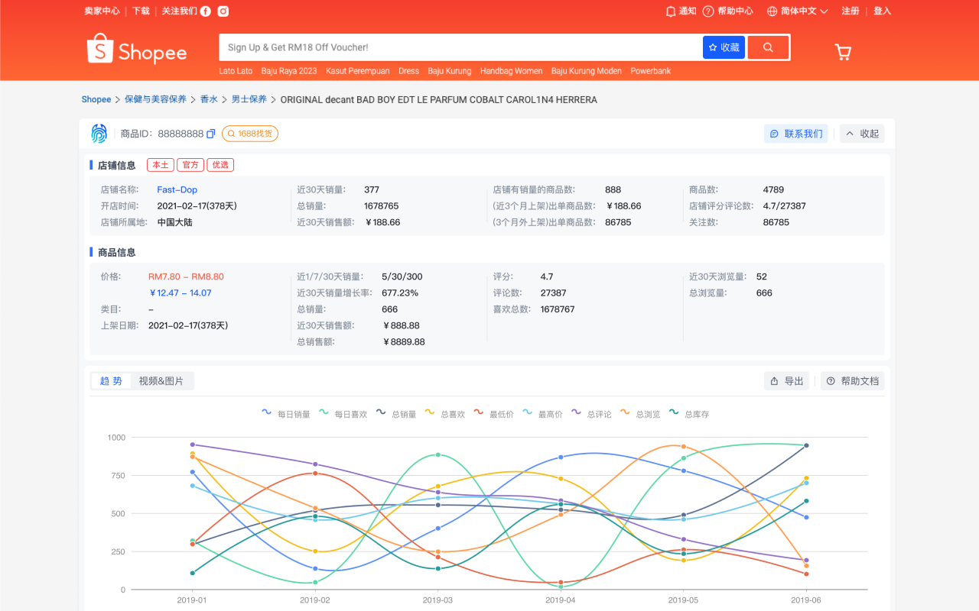Image resolution: width=979 pixels, height=611 pixels.
Task: Click the 4.7/27387 shop rating value
Action: (x=785, y=206)
